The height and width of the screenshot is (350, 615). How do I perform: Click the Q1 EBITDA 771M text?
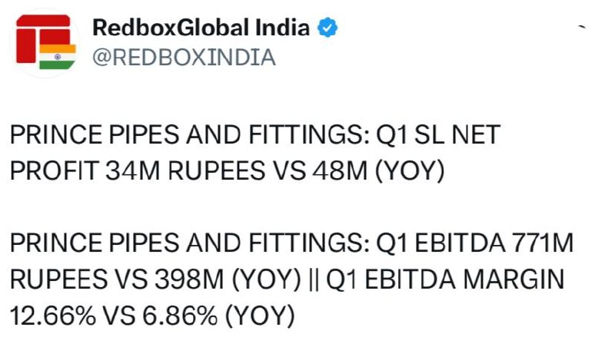[475, 243]
